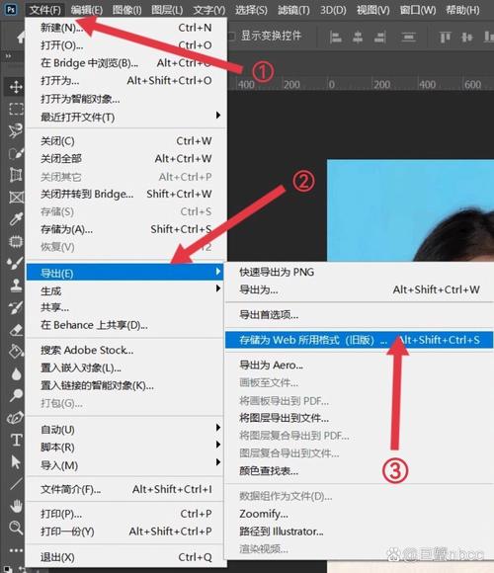Select the Lasso tool

point(16,130)
